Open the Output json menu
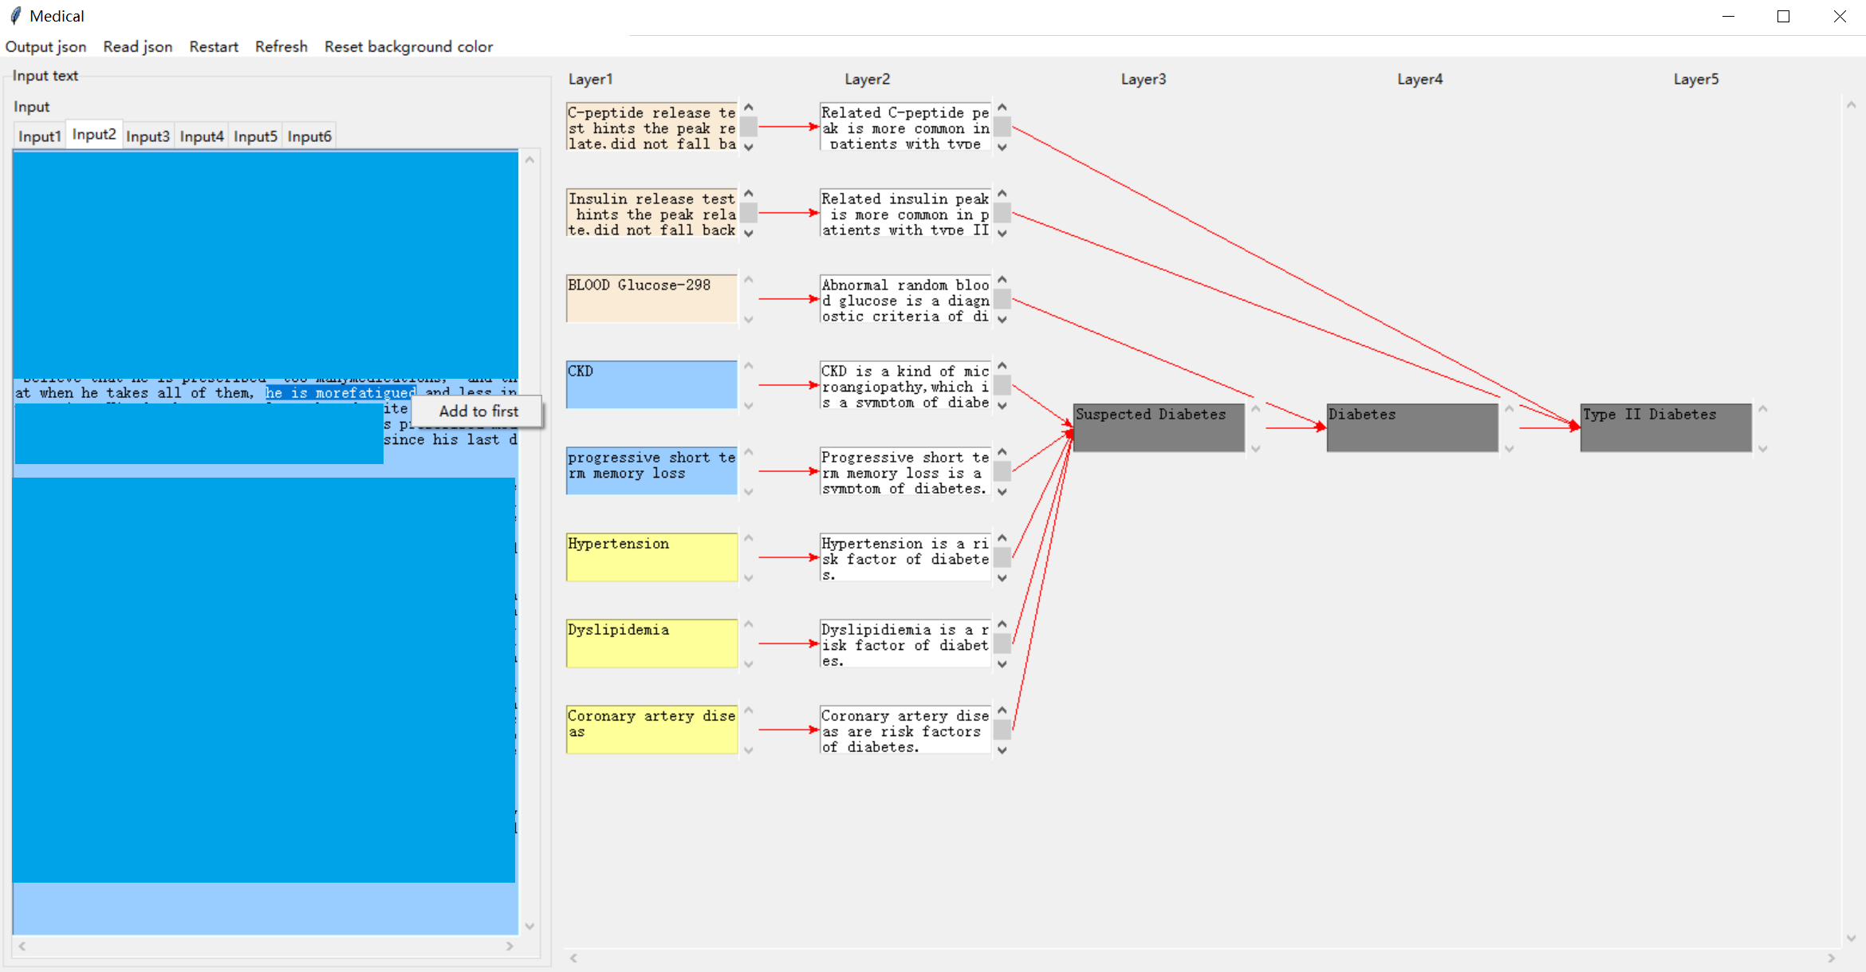The height and width of the screenshot is (972, 1866). [45, 46]
